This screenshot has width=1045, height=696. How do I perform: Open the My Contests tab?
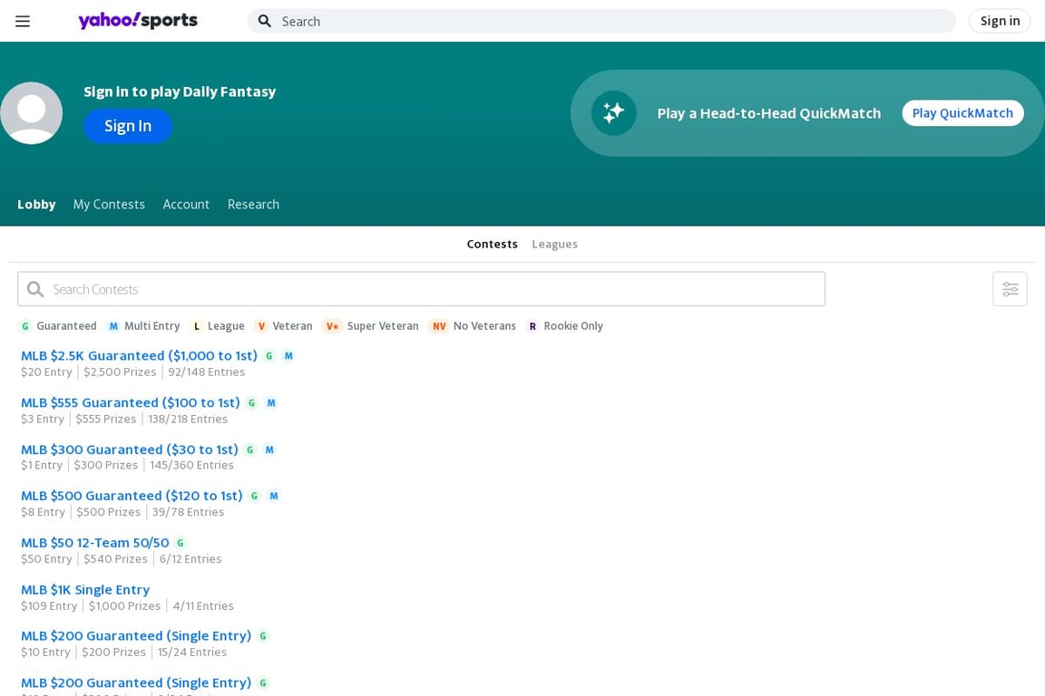point(109,205)
